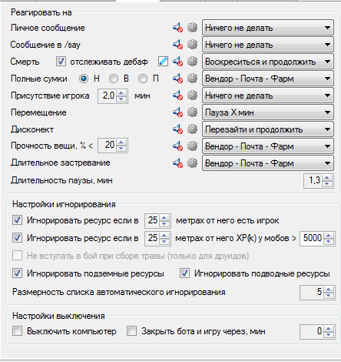Click gear icon for Личное сообщение row

pos(192,28)
